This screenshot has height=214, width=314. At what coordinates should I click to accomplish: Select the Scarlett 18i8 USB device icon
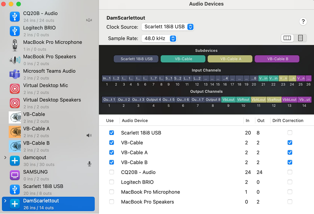point(15,189)
